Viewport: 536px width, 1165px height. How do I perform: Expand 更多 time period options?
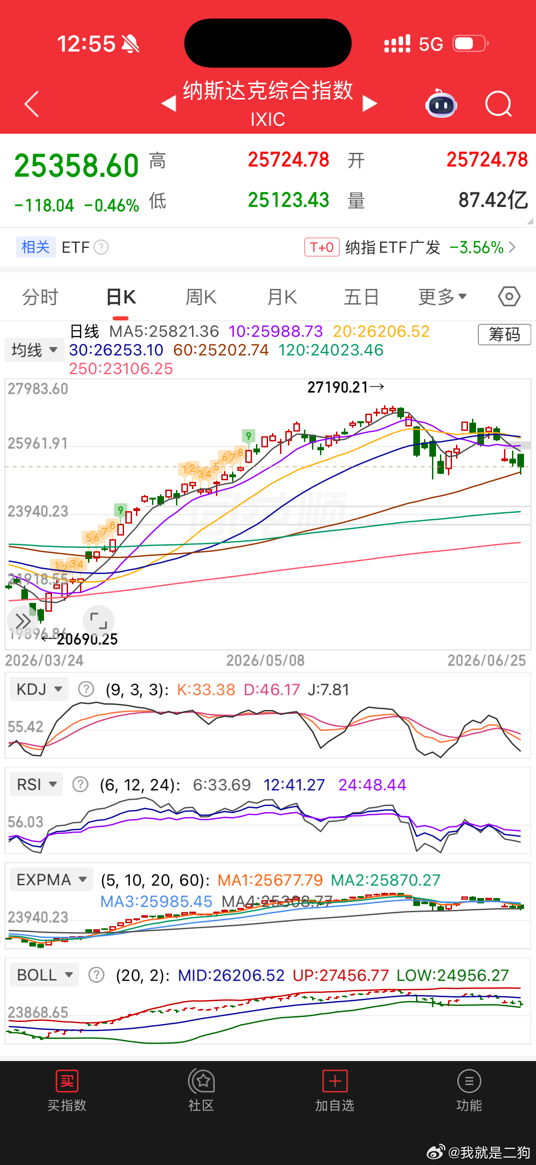coord(442,297)
